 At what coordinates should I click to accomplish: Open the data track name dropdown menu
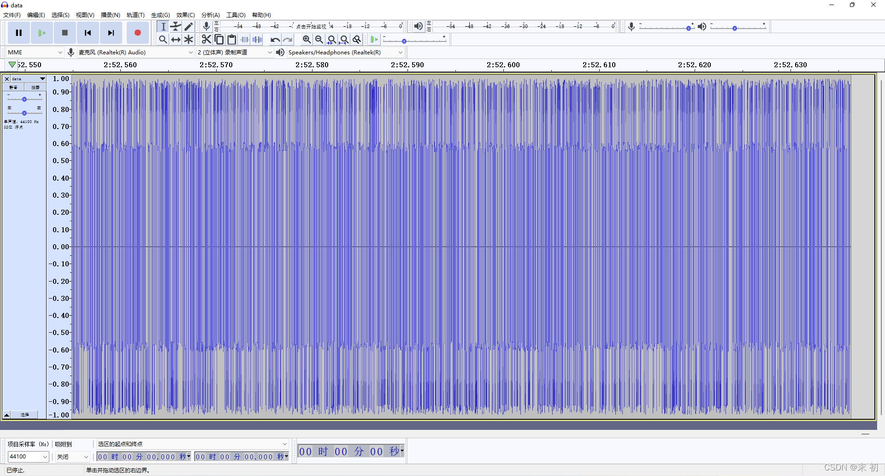[x=28, y=79]
